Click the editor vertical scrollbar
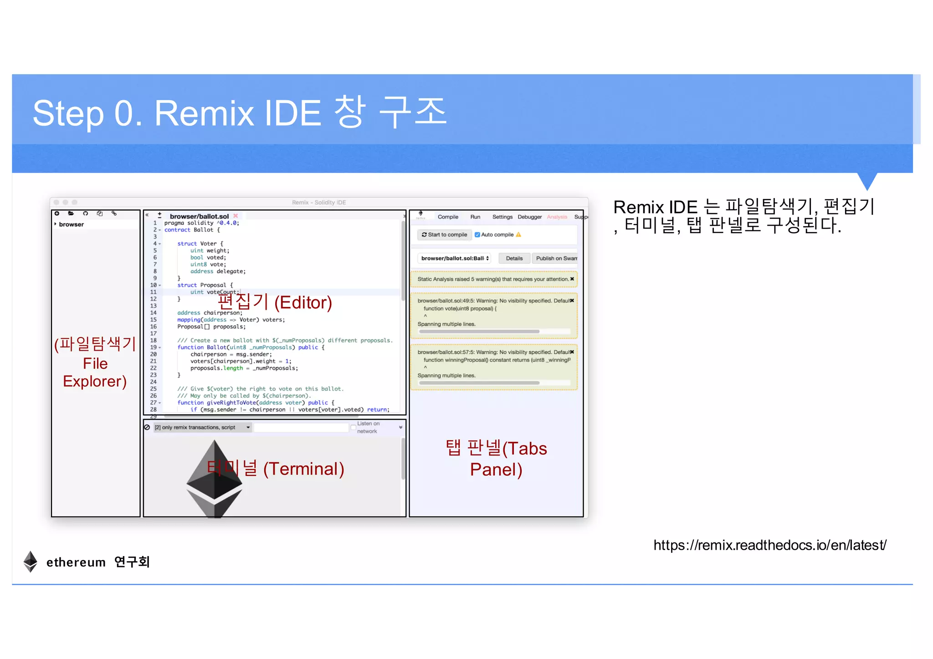Viewport: 933px width, 659px height. coord(403,260)
